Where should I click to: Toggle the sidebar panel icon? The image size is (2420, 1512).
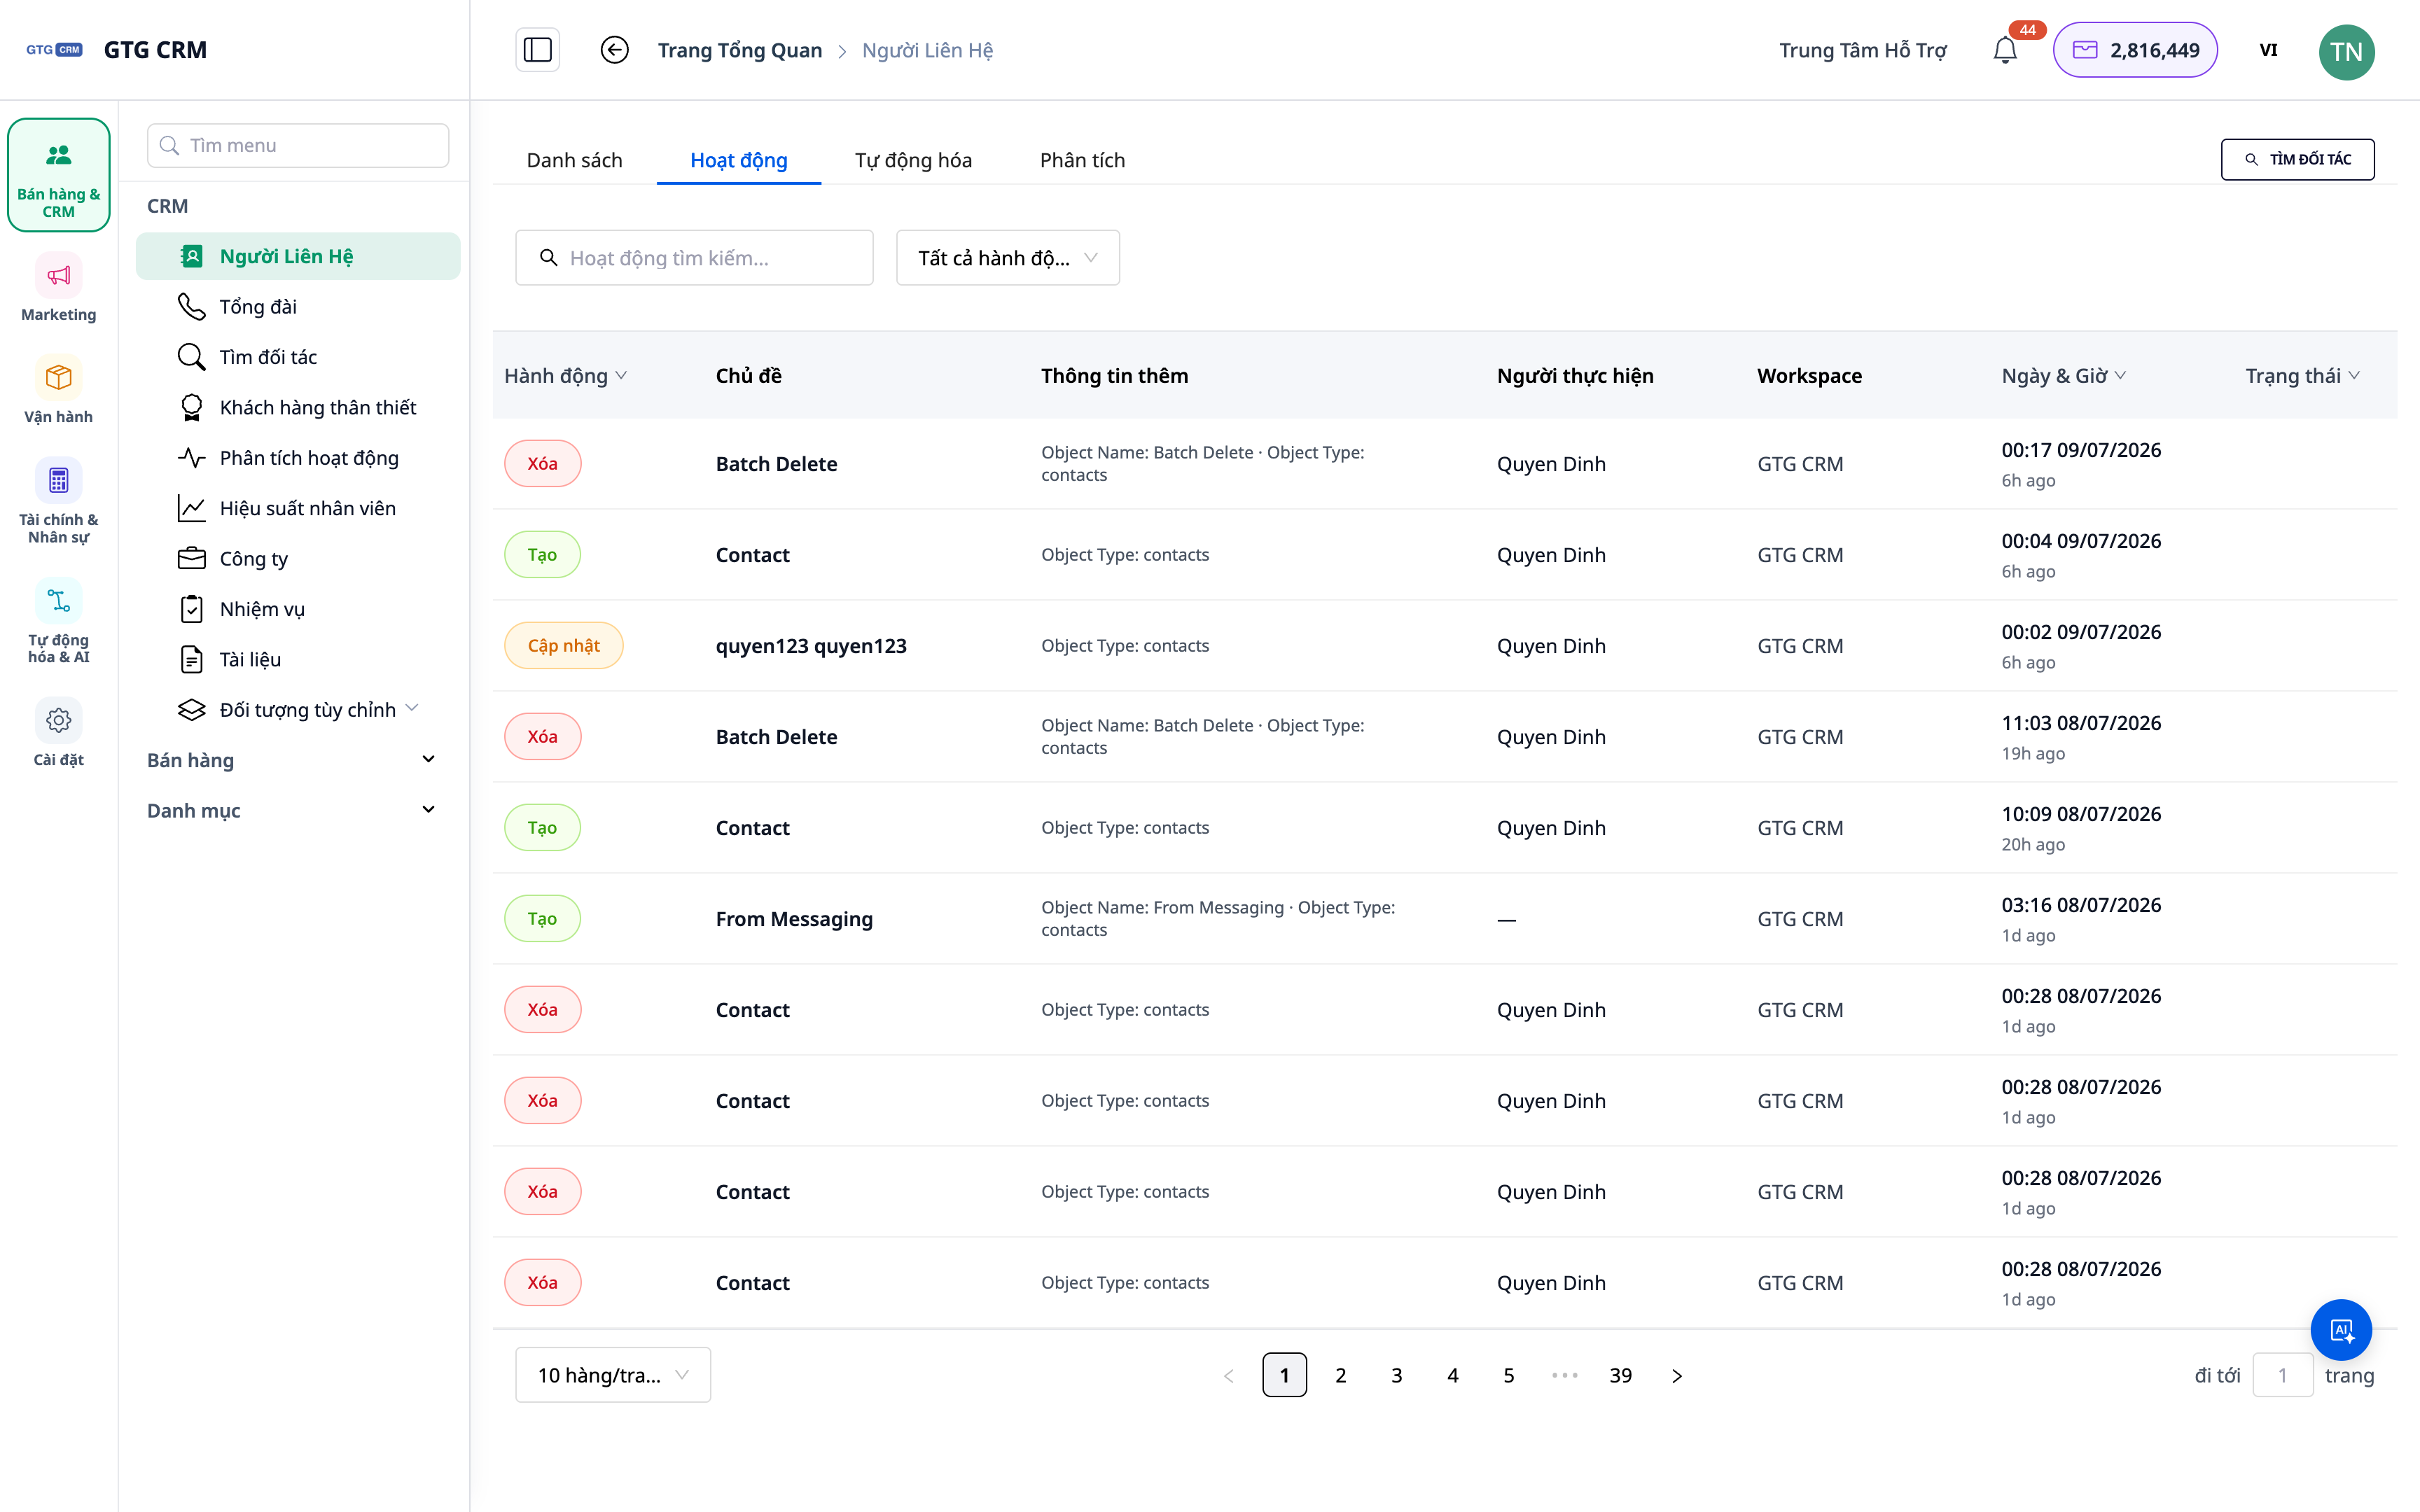537,50
